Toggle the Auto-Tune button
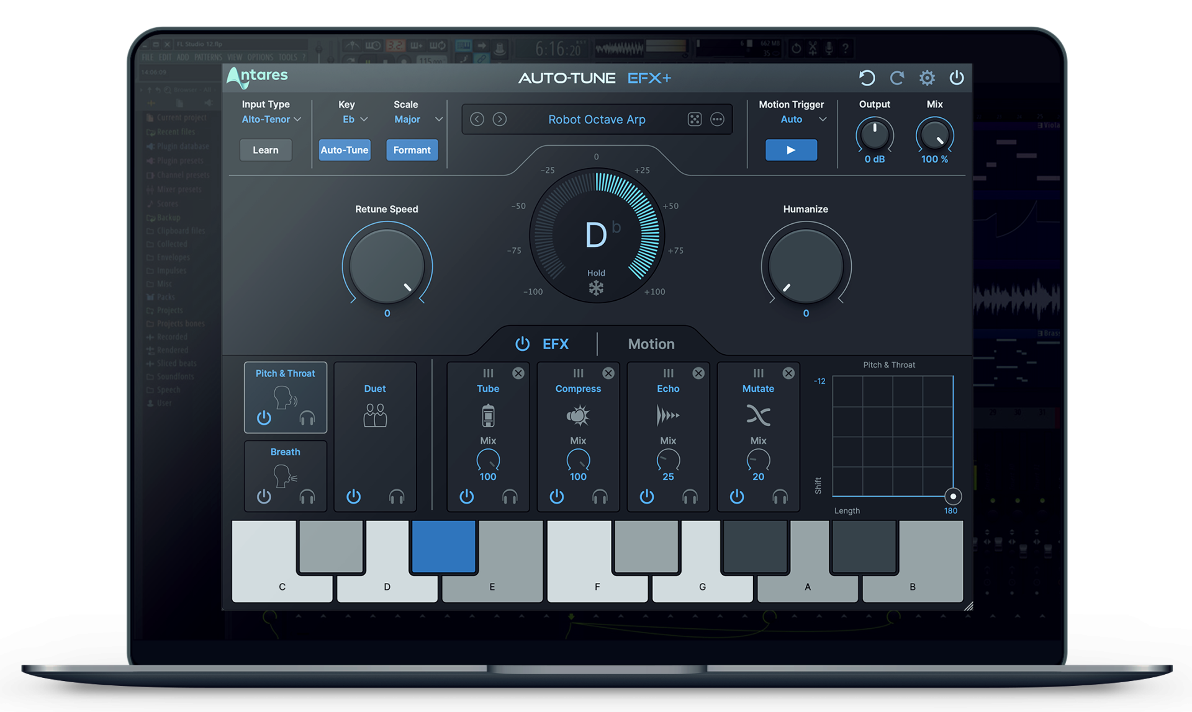This screenshot has width=1192, height=712. coord(345,150)
